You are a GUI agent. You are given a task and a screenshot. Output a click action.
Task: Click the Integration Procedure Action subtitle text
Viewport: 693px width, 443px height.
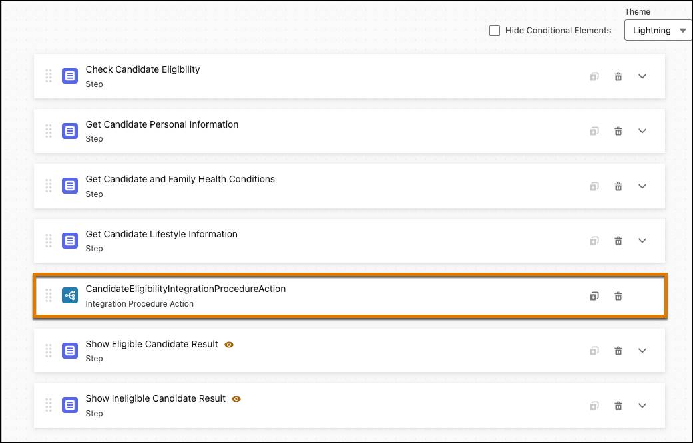click(x=140, y=304)
